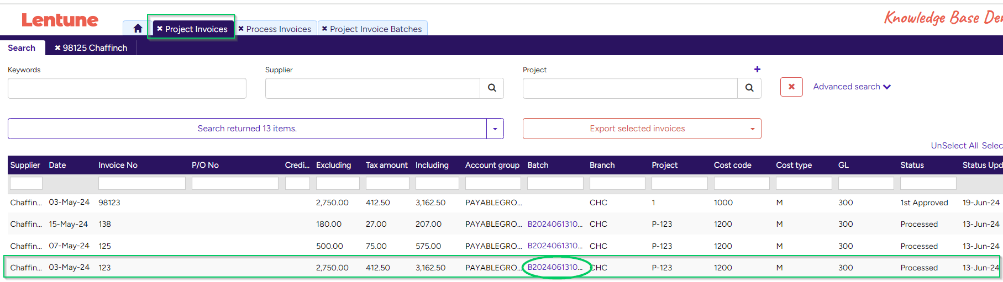1003x282 pixels.
Task: Click the Account group column filter box
Action: click(x=493, y=183)
